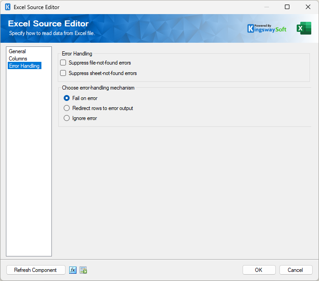Screen dimensions: 319x281
Task: Select the Fail on error option
Action: [x=67, y=98]
